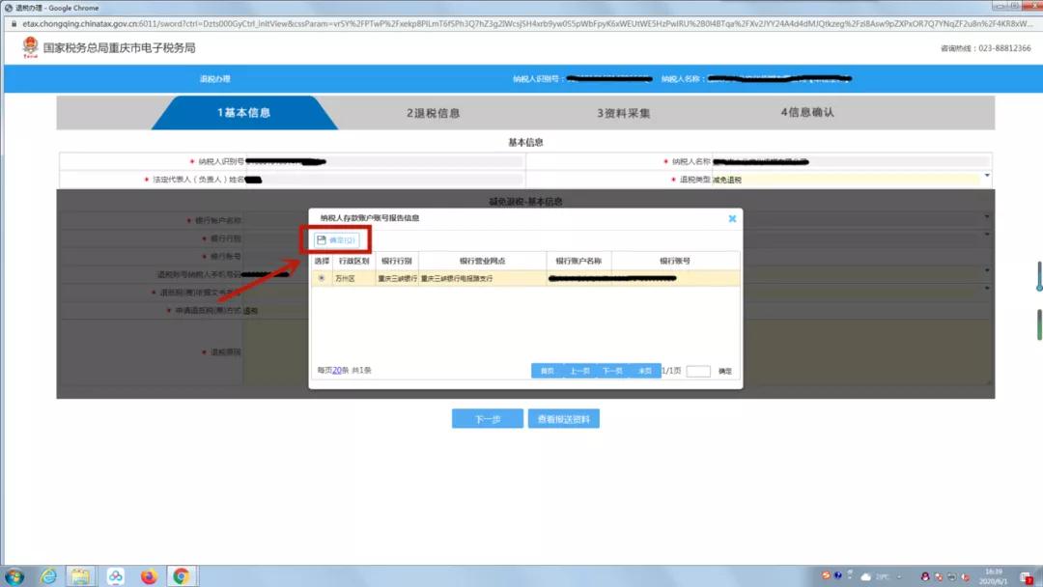Viewport: 1043px width, 587px height.
Task: Click the 下一步 button
Action: pyautogui.click(x=487, y=418)
